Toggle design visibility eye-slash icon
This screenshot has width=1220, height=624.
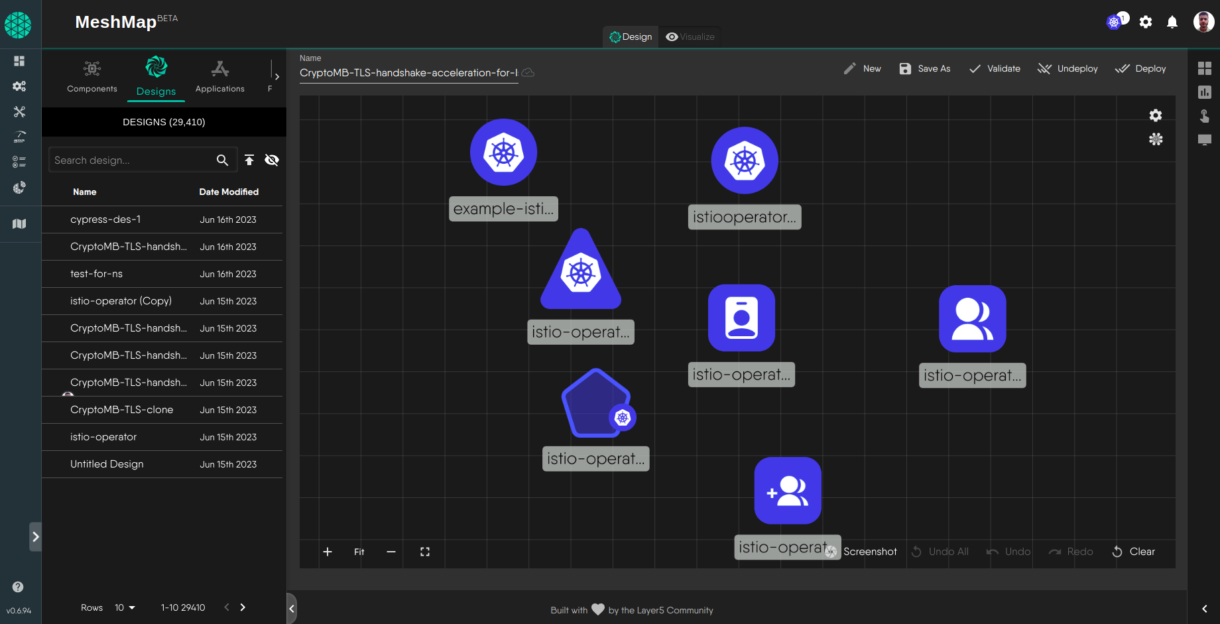pos(272,160)
